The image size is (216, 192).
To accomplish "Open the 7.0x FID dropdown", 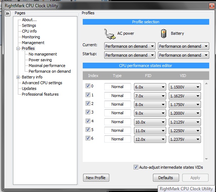I will (150, 96).
